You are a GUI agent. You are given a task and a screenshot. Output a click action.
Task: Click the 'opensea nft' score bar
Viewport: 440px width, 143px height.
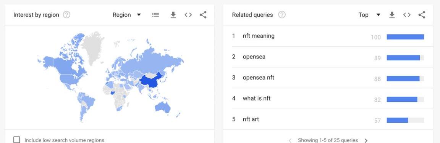point(405,79)
